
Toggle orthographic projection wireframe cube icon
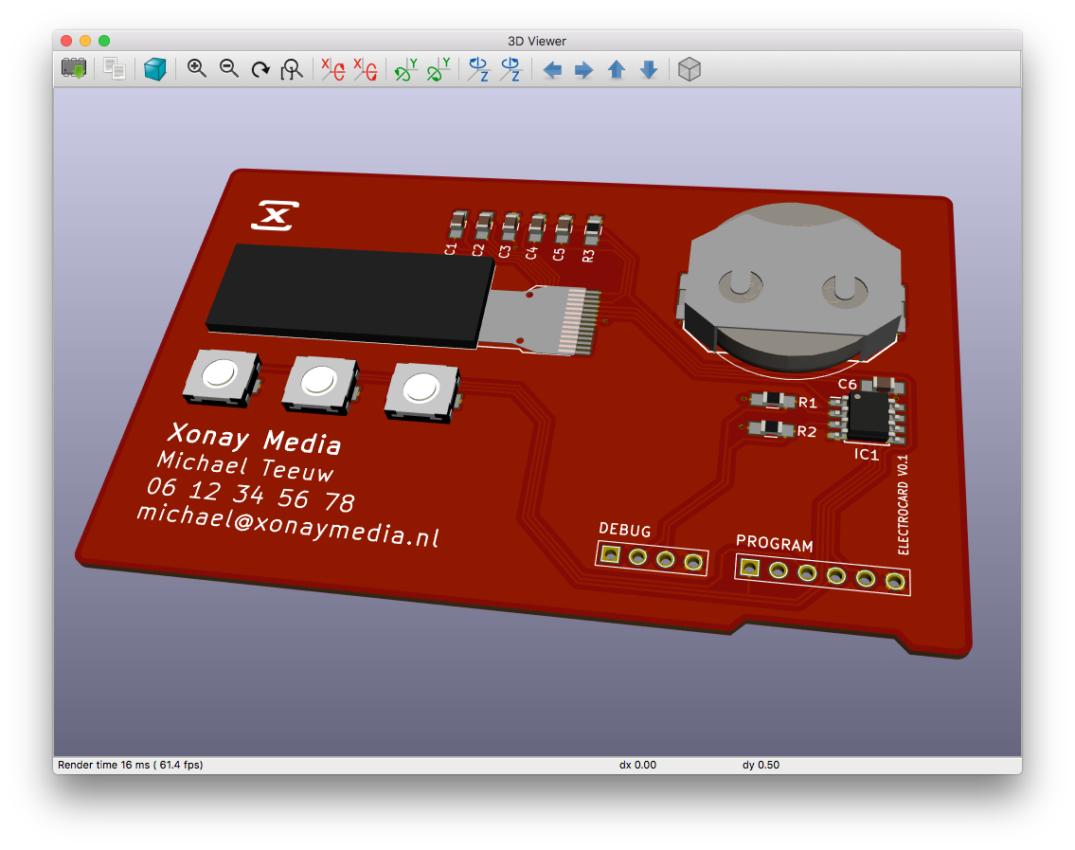[690, 69]
